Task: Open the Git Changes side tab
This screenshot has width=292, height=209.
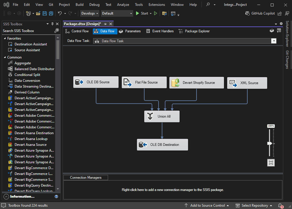Action: 287,60
